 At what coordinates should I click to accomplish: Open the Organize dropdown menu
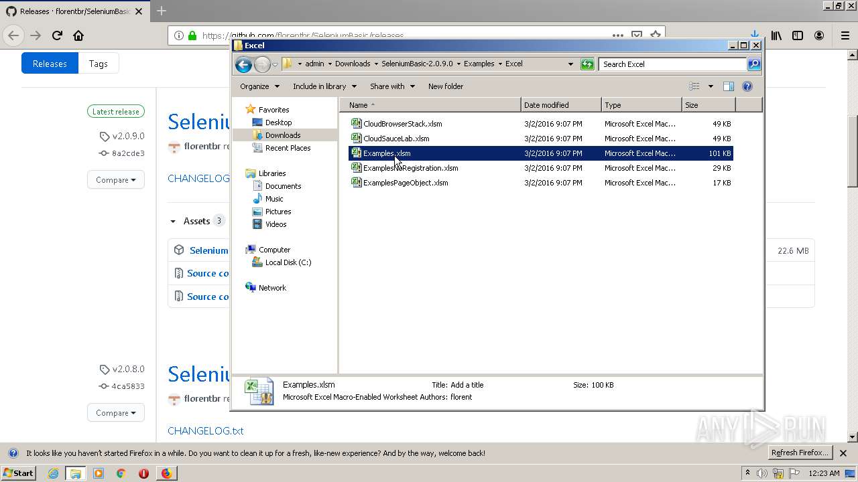tap(259, 86)
